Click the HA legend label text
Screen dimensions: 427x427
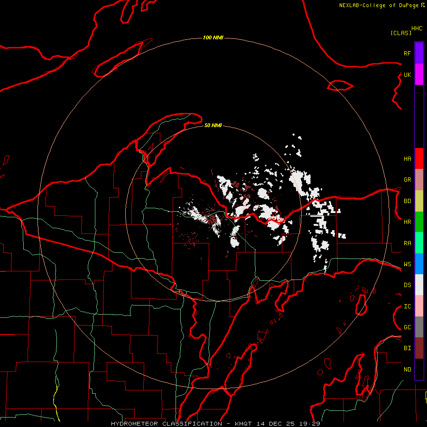(x=407, y=158)
